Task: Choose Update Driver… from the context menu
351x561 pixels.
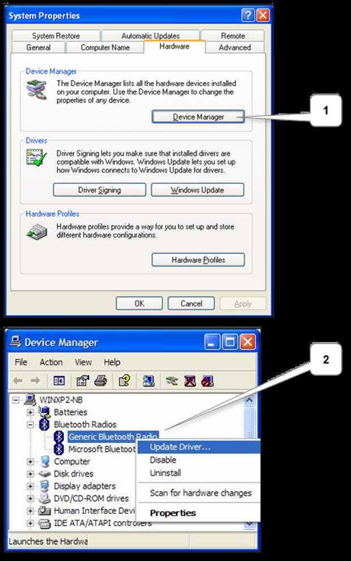Action: (x=199, y=447)
